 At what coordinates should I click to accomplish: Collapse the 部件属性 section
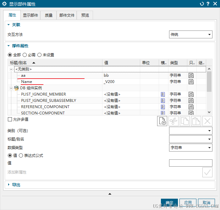click(8, 46)
